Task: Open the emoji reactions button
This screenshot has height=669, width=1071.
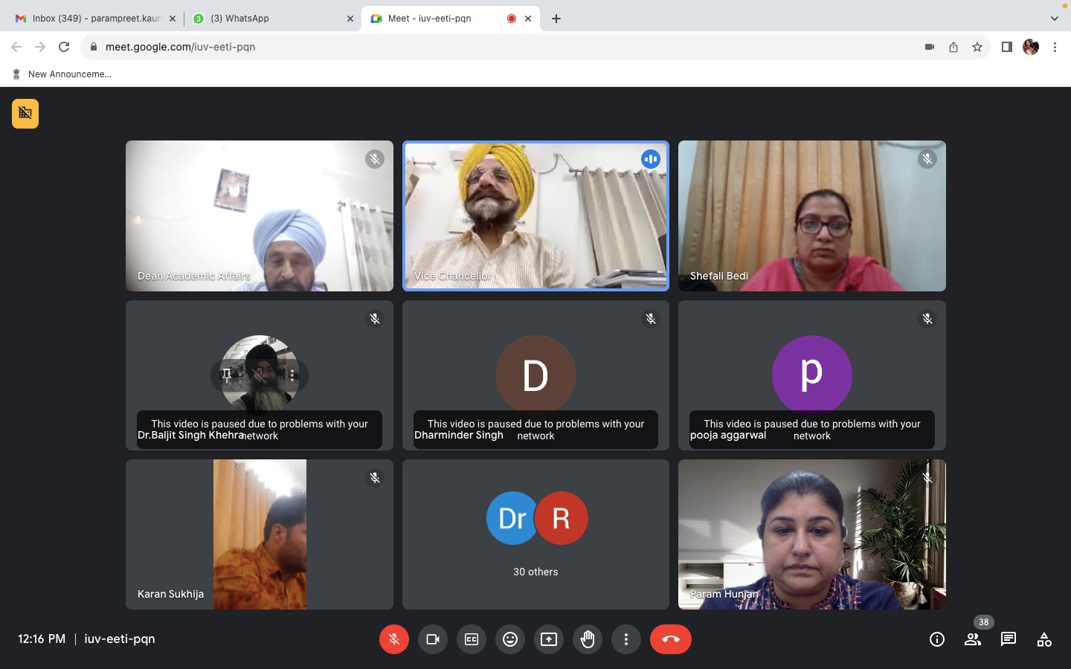Action: [510, 639]
